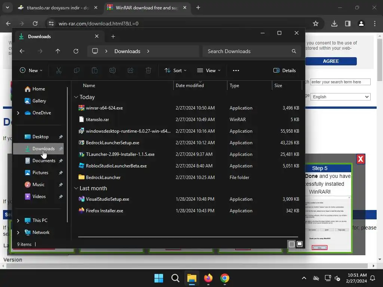The image size is (383, 287).
Task: Collapse the Last month group
Action: (76, 188)
